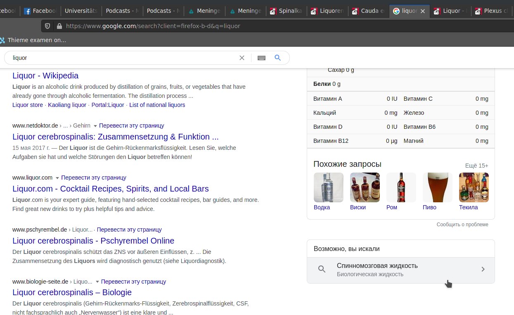Open chevron of Спинномозговая жидкость suggestion
Screen dimensions: 514x315
pyautogui.click(x=483, y=269)
